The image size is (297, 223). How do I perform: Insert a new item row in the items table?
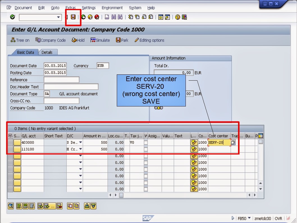40,206
